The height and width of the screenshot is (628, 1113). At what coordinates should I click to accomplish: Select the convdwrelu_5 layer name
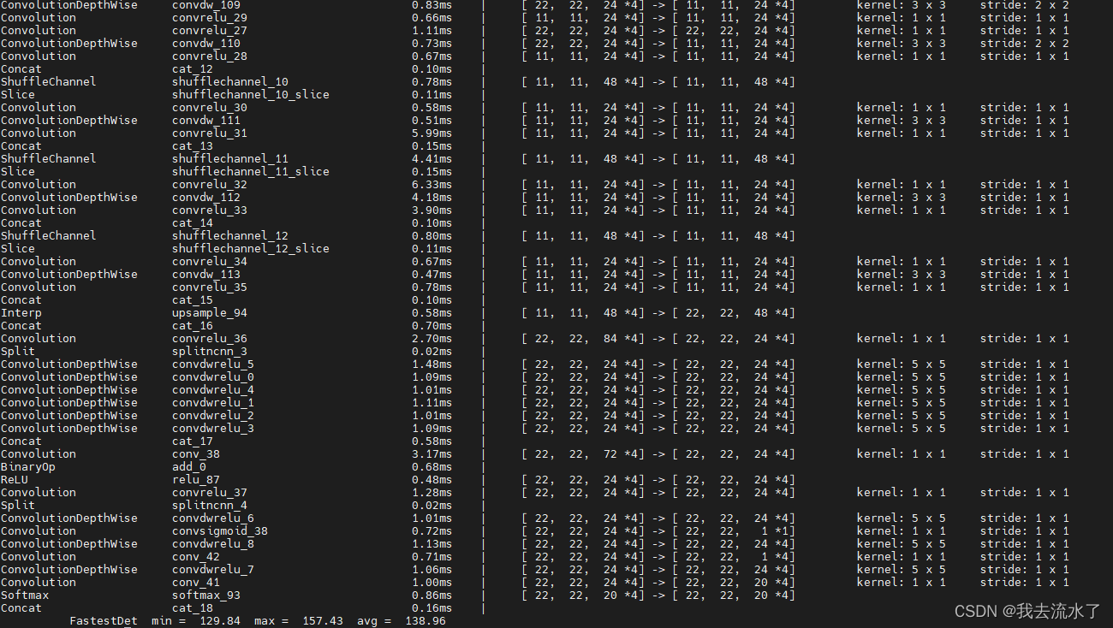[213, 364]
